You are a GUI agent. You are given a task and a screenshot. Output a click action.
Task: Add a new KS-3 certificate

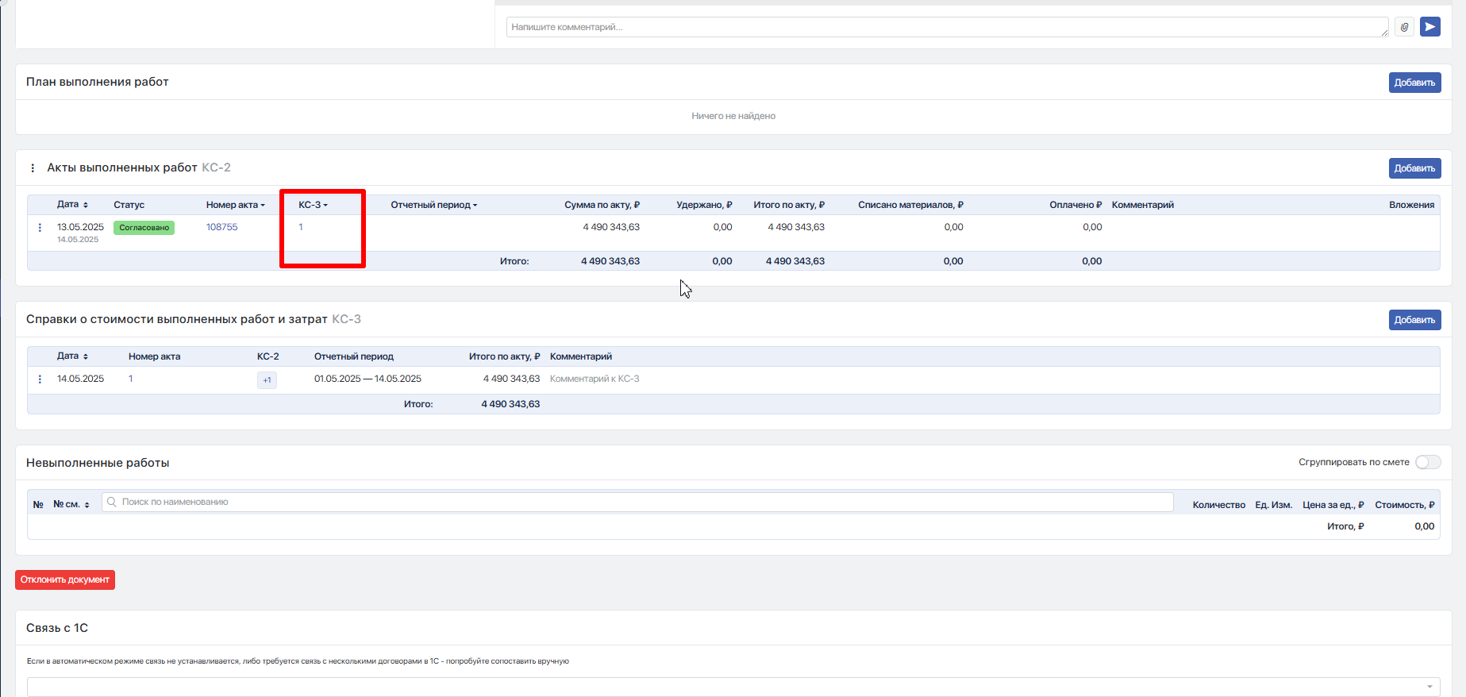(1414, 320)
